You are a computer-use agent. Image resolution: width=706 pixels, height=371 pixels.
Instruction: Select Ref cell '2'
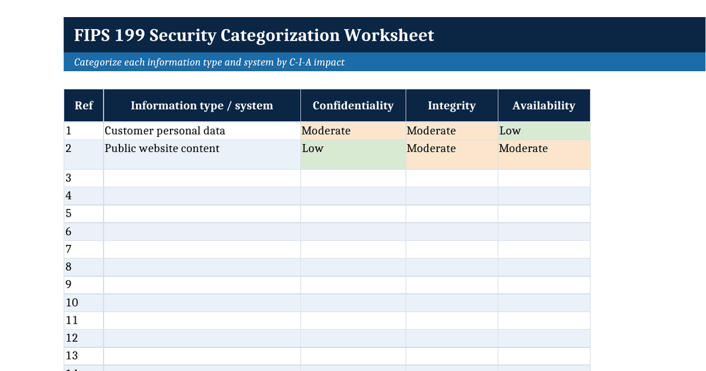(x=84, y=154)
